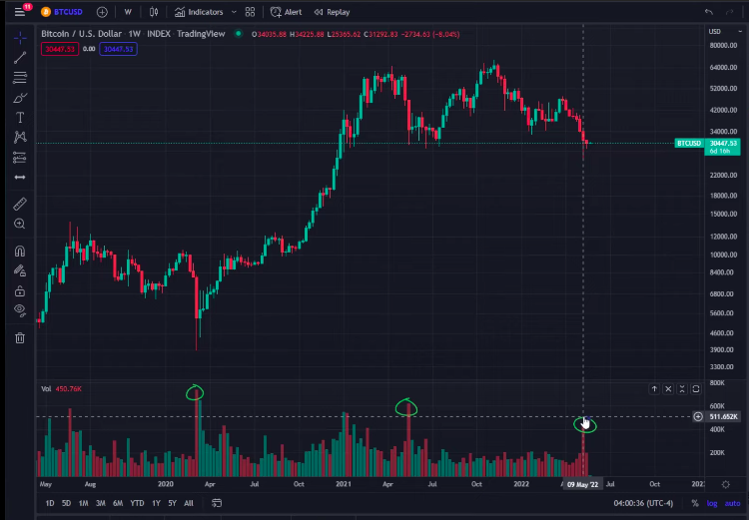Open the hamburger main menu
The width and height of the screenshot is (749, 520).
(20, 12)
